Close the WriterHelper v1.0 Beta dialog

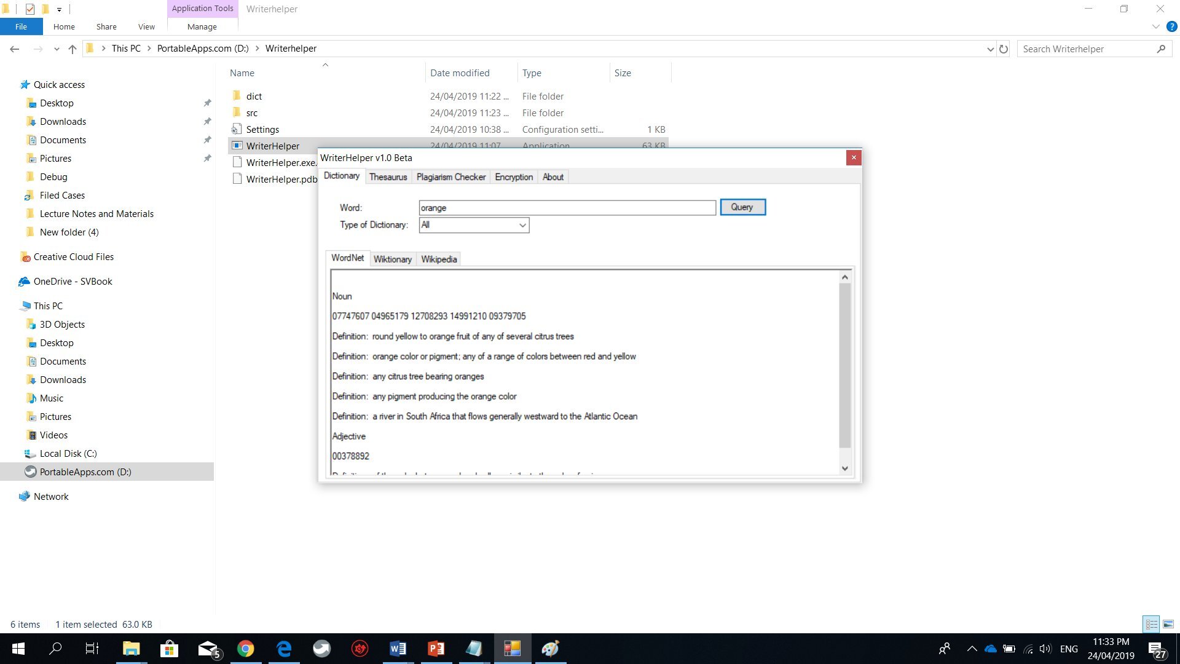pos(853,158)
